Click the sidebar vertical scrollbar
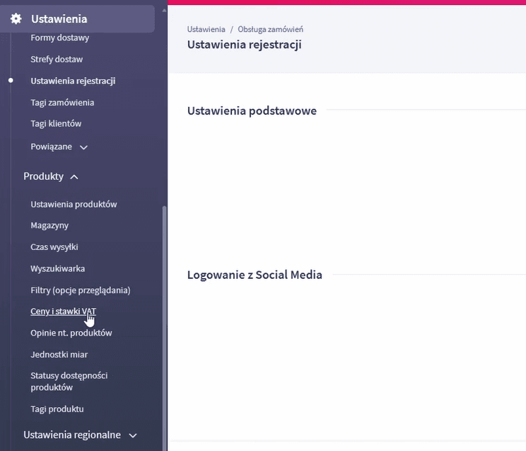This screenshot has width=526, height=451. point(165,319)
